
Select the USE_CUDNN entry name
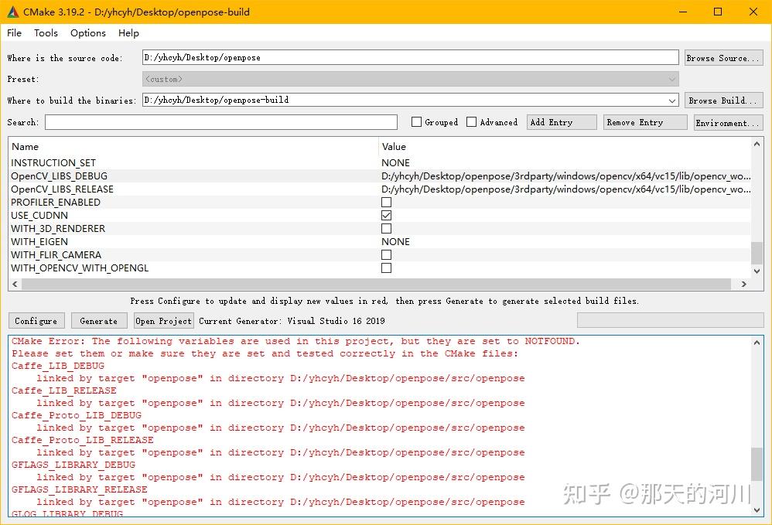(x=39, y=216)
